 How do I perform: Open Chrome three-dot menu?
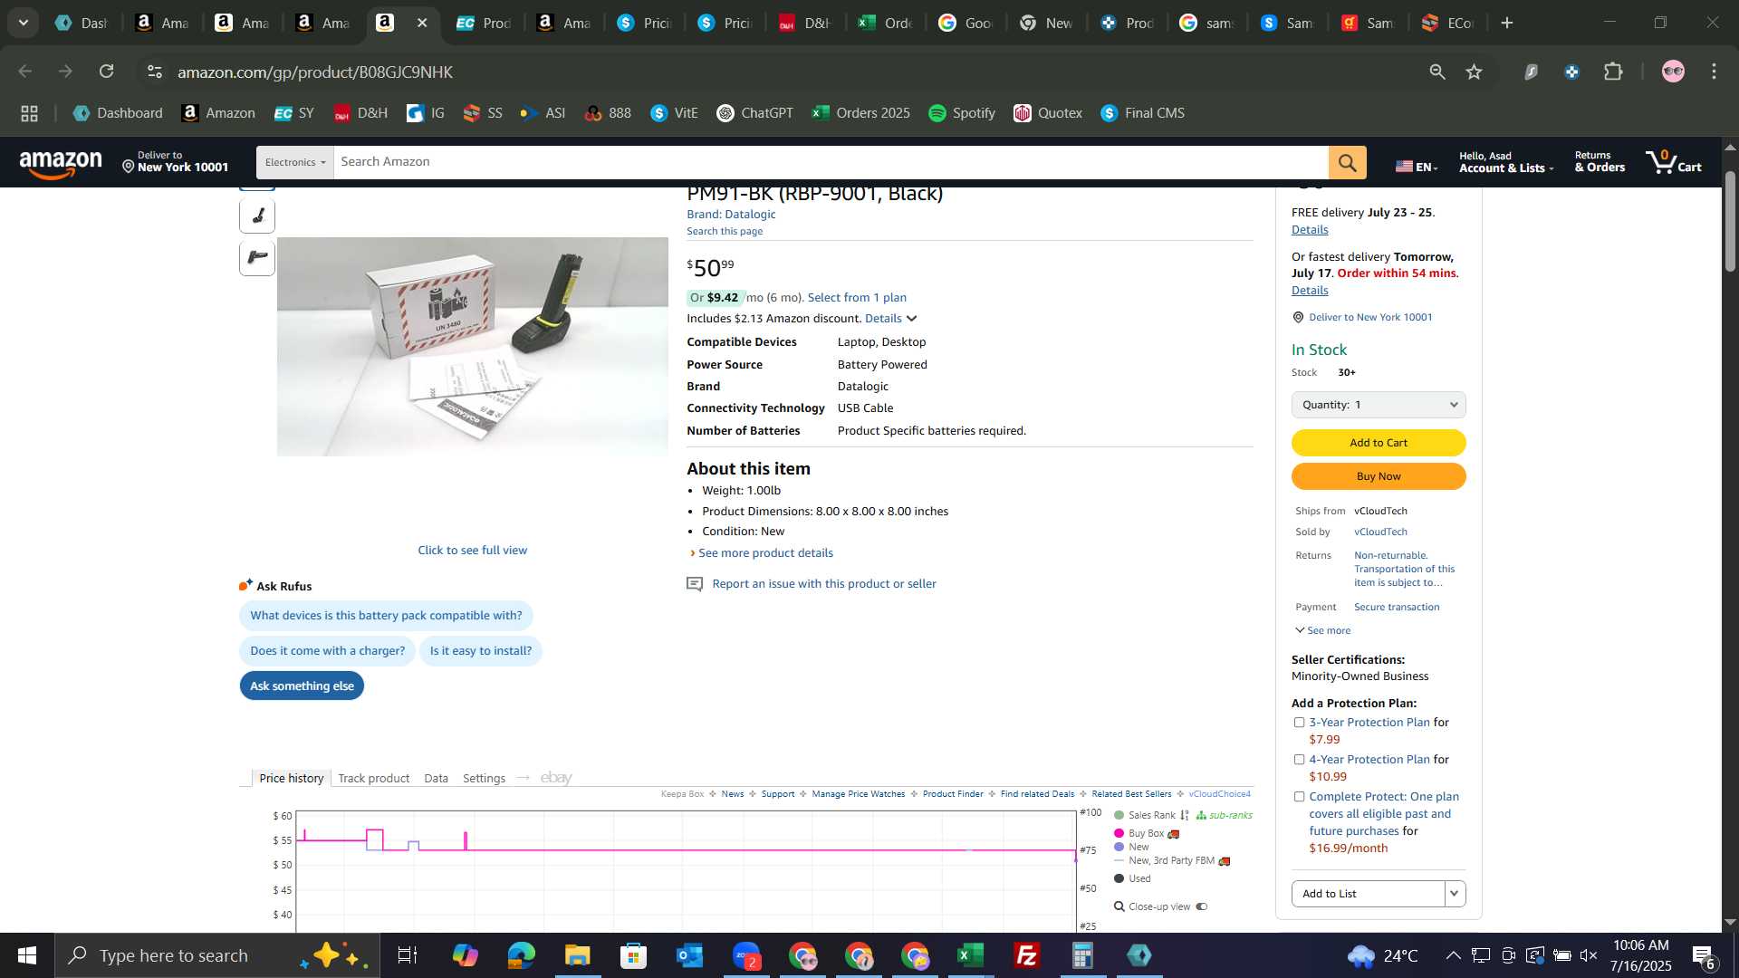(1714, 72)
